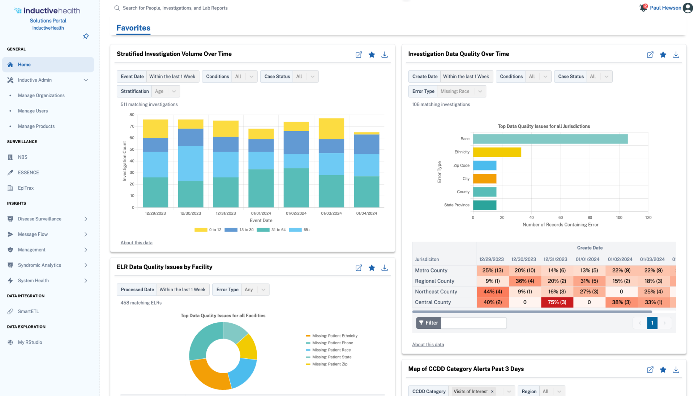The height and width of the screenshot is (396, 694).
Task: Click the Inductive Admin tools icon
Action: [10, 80]
